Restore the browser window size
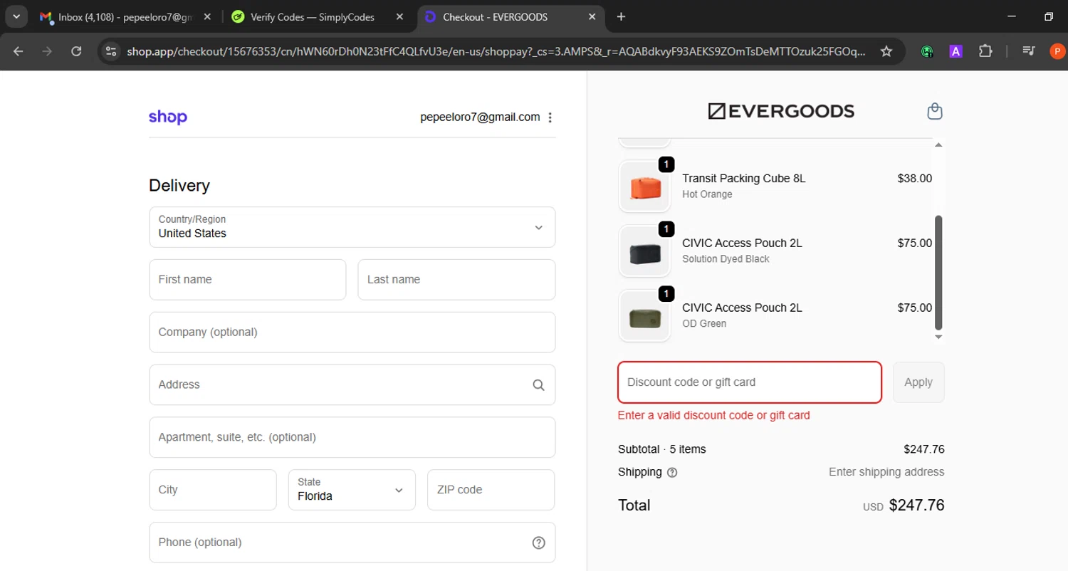 tap(1049, 16)
